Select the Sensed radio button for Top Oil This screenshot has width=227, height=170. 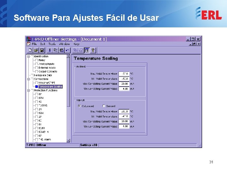tap(104, 106)
